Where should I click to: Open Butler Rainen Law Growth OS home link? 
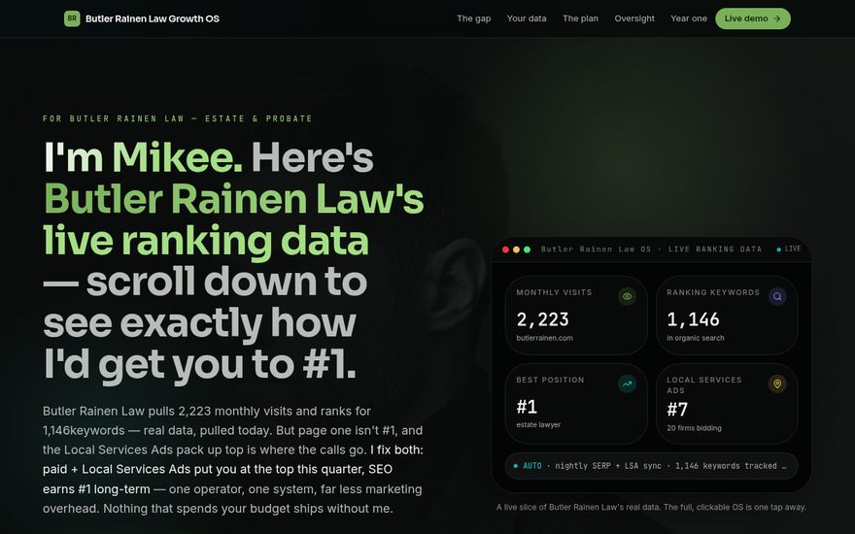(x=142, y=18)
